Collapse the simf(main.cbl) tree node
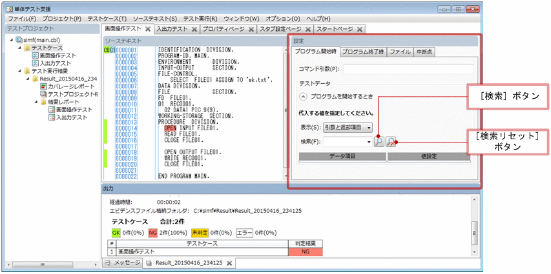The width and height of the screenshot is (551, 274). click(12, 40)
